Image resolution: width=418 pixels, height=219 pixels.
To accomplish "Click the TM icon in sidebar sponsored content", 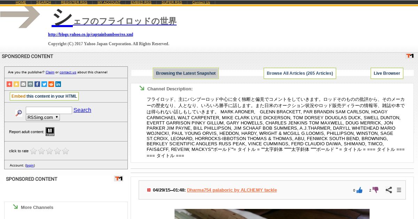I will tap(119, 179).
